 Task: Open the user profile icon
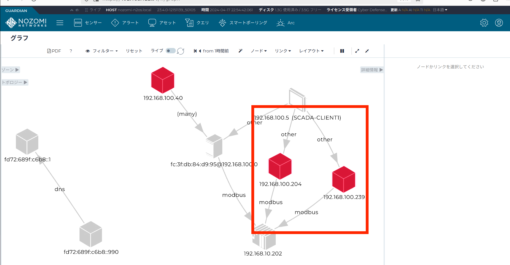click(x=499, y=23)
